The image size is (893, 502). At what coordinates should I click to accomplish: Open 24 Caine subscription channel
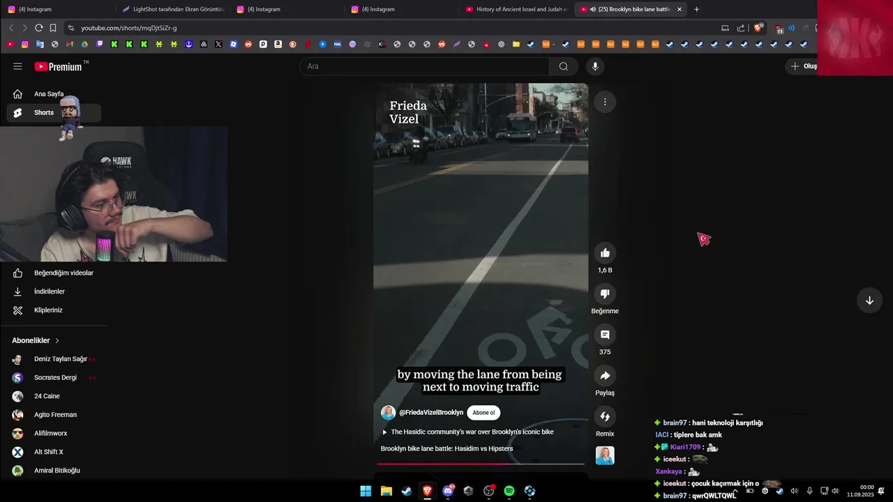(53, 396)
